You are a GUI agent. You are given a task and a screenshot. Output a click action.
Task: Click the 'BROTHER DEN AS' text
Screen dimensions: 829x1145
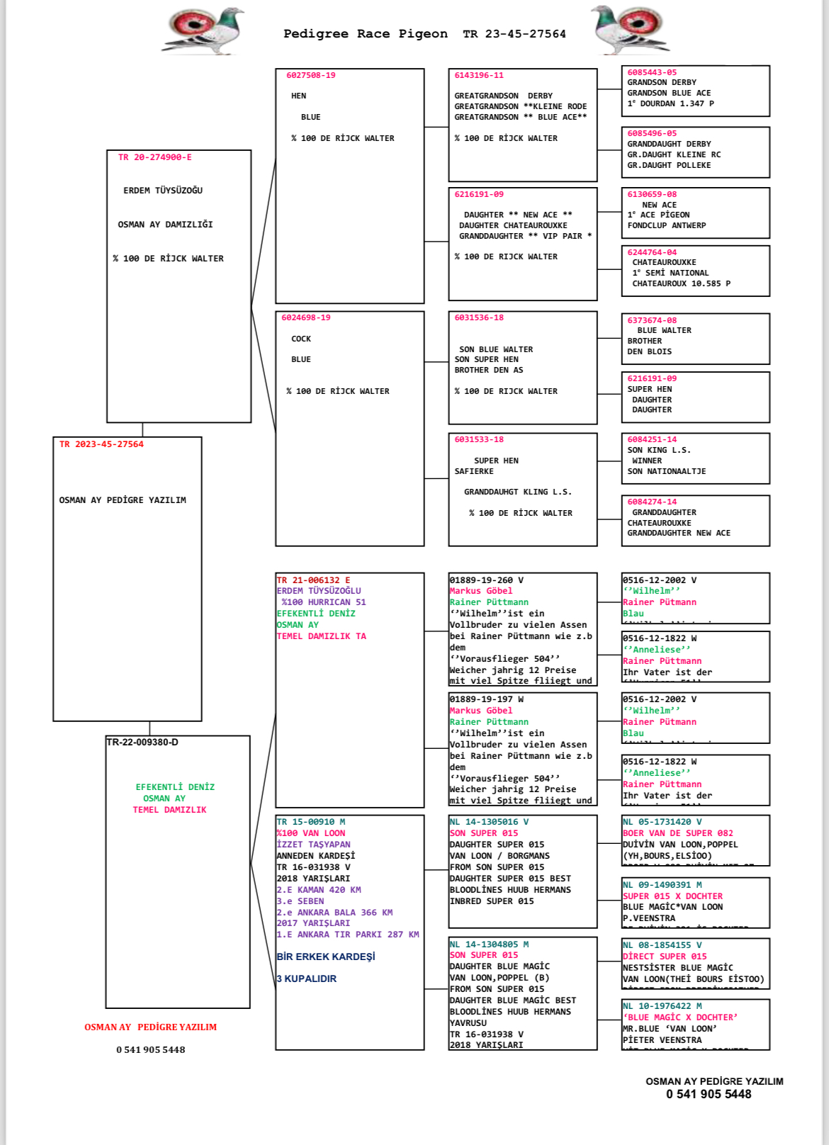pyautogui.click(x=489, y=370)
